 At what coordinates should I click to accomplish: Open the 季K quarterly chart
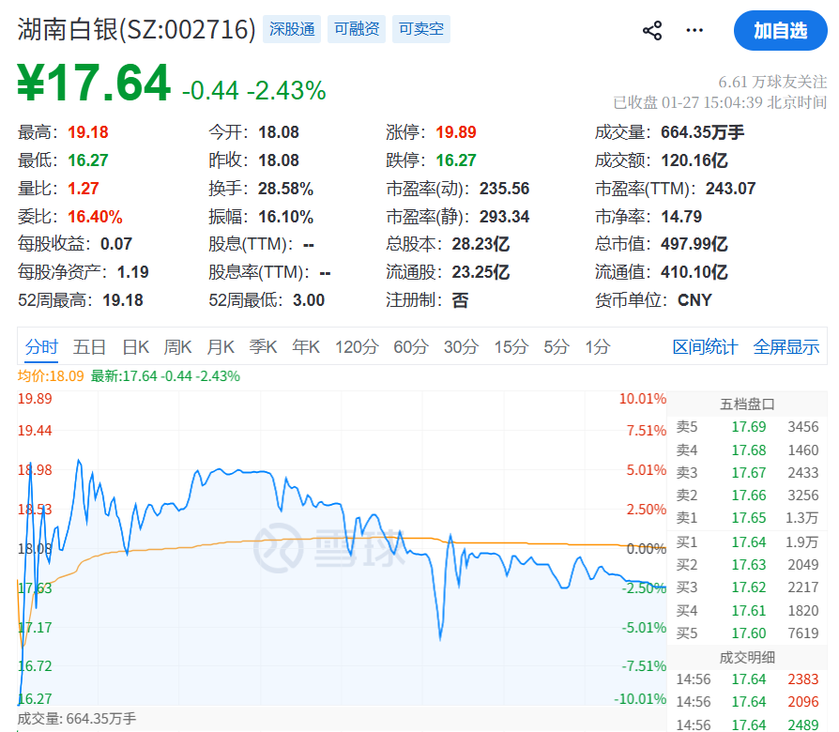[263, 346]
